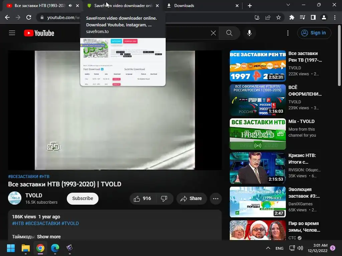Open Эволюция заставок #3 video title

(x=304, y=193)
